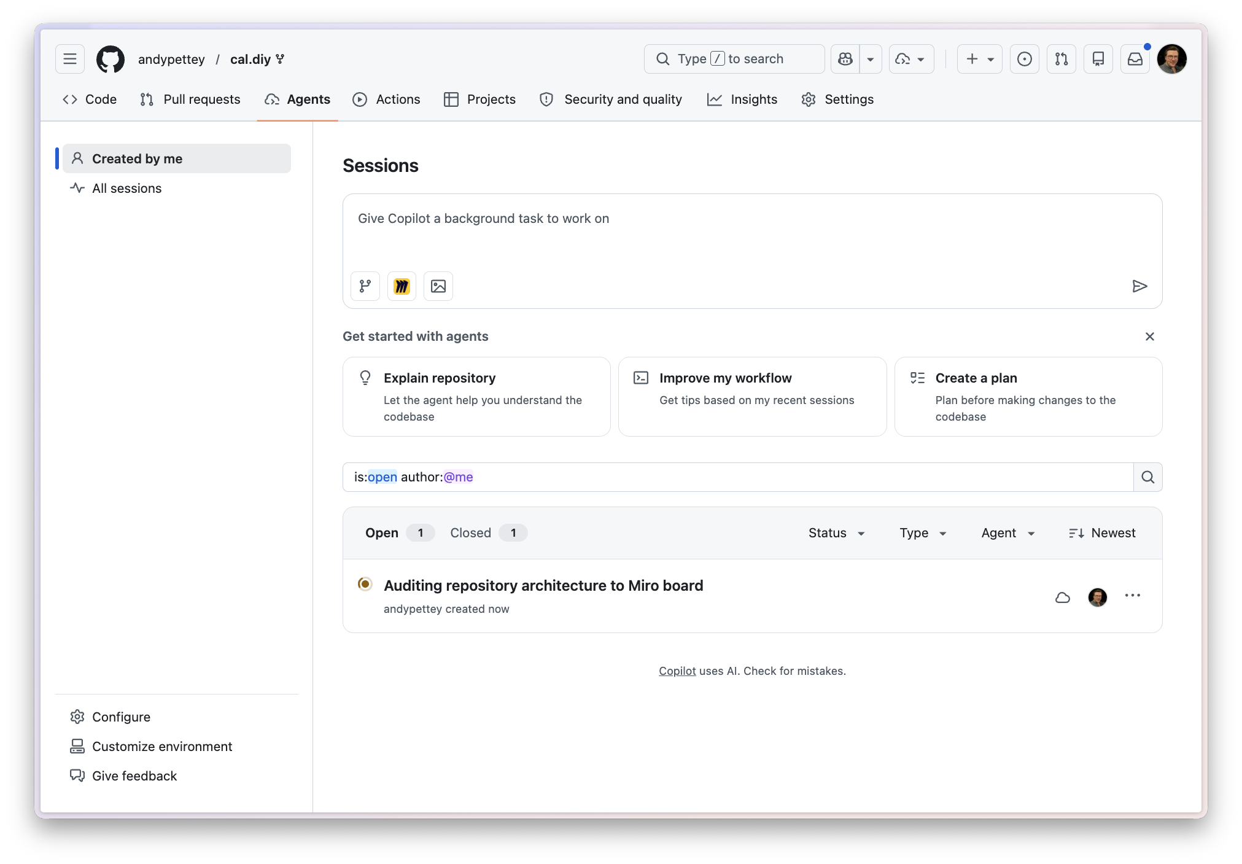Open the hamburger navigation menu
This screenshot has height=864, width=1242.
tap(70, 59)
